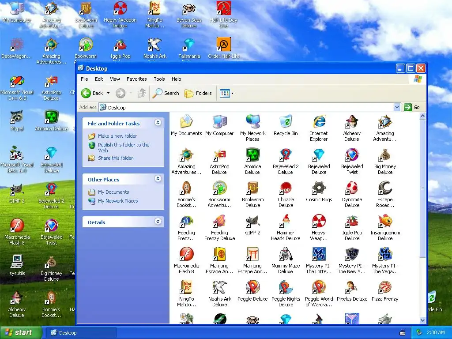
Task: Collapse the Other Places panel
Action: 158,178
